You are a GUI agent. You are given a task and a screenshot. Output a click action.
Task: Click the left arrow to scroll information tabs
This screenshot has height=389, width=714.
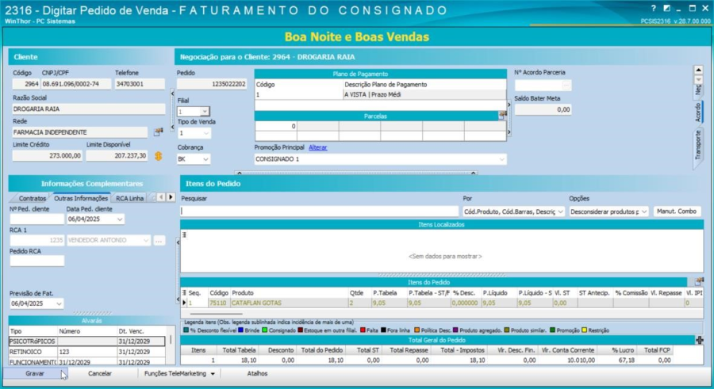[x=161, y=197]
